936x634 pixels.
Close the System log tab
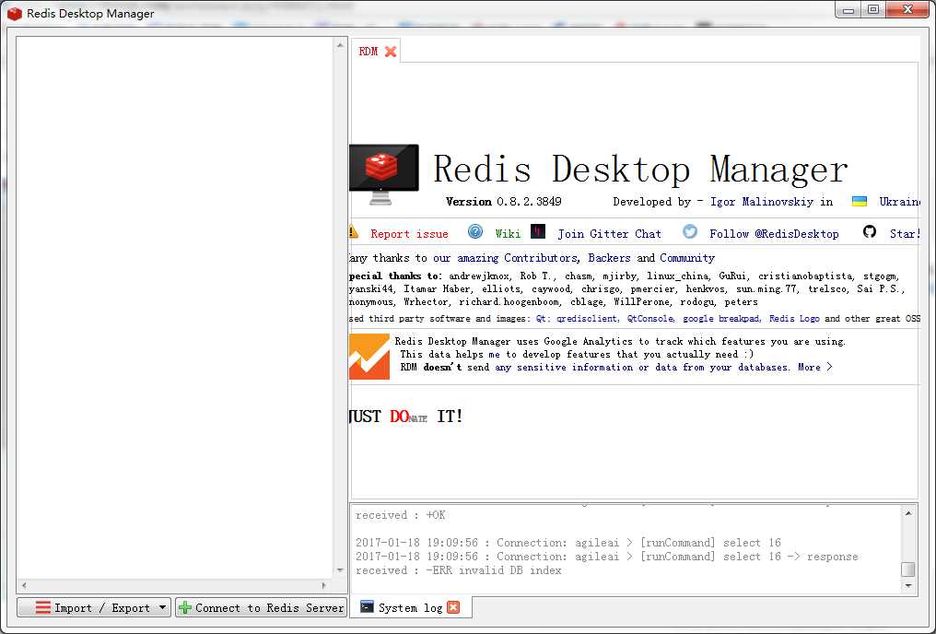click(453, 607)
